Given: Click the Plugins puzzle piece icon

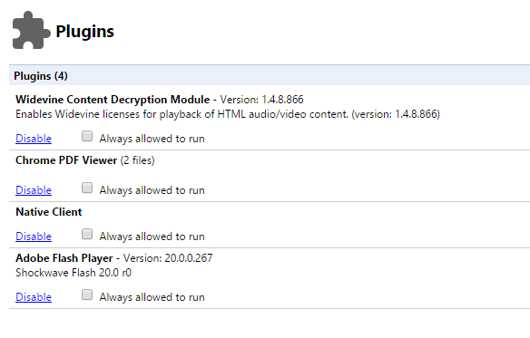Looking at the screenshot, I should click(x=32, y=31).
